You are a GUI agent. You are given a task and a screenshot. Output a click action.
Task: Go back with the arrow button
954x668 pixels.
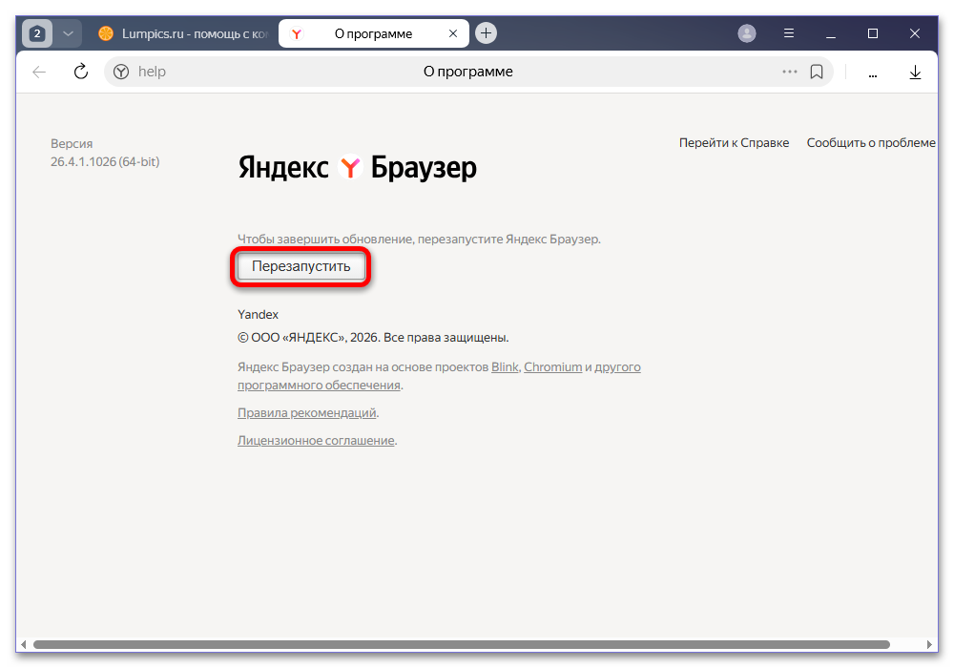point(39,72)
